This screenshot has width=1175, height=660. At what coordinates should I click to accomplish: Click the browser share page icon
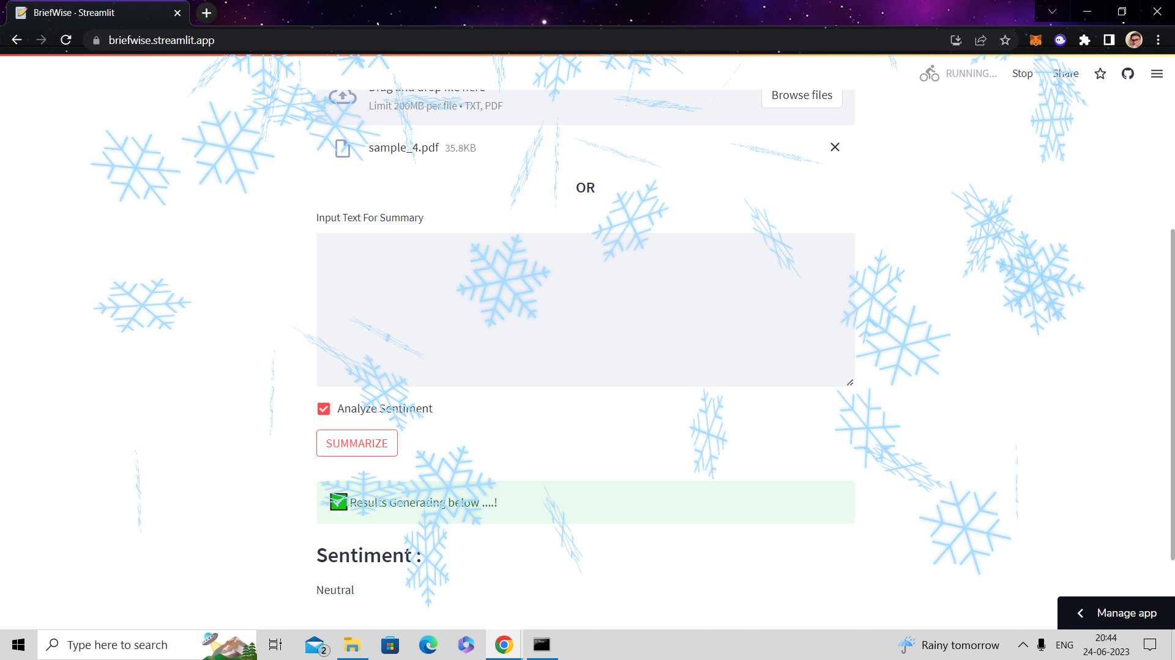980,40
